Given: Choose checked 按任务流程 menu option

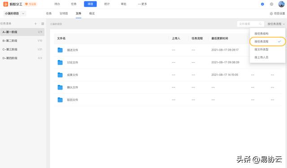Looking at the screenshot, I should [x=267, y=42].
